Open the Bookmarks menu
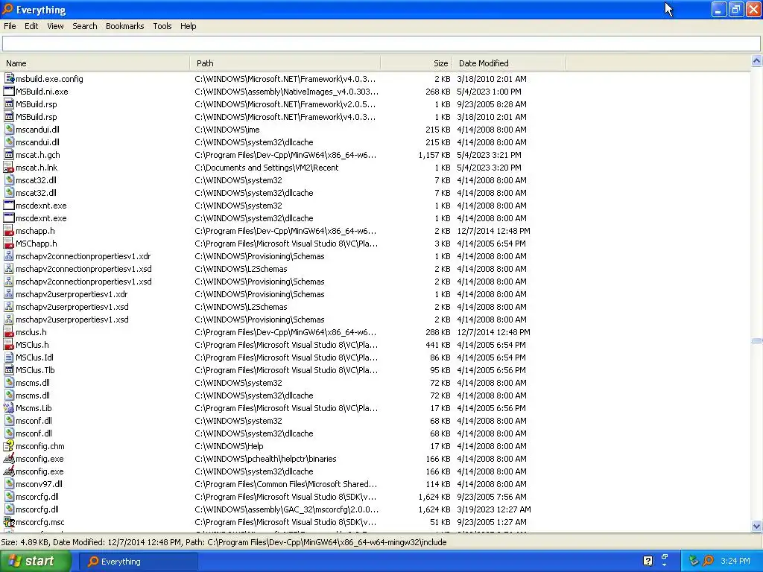Screen dimensions: 763x572 (x=124, y=26)
